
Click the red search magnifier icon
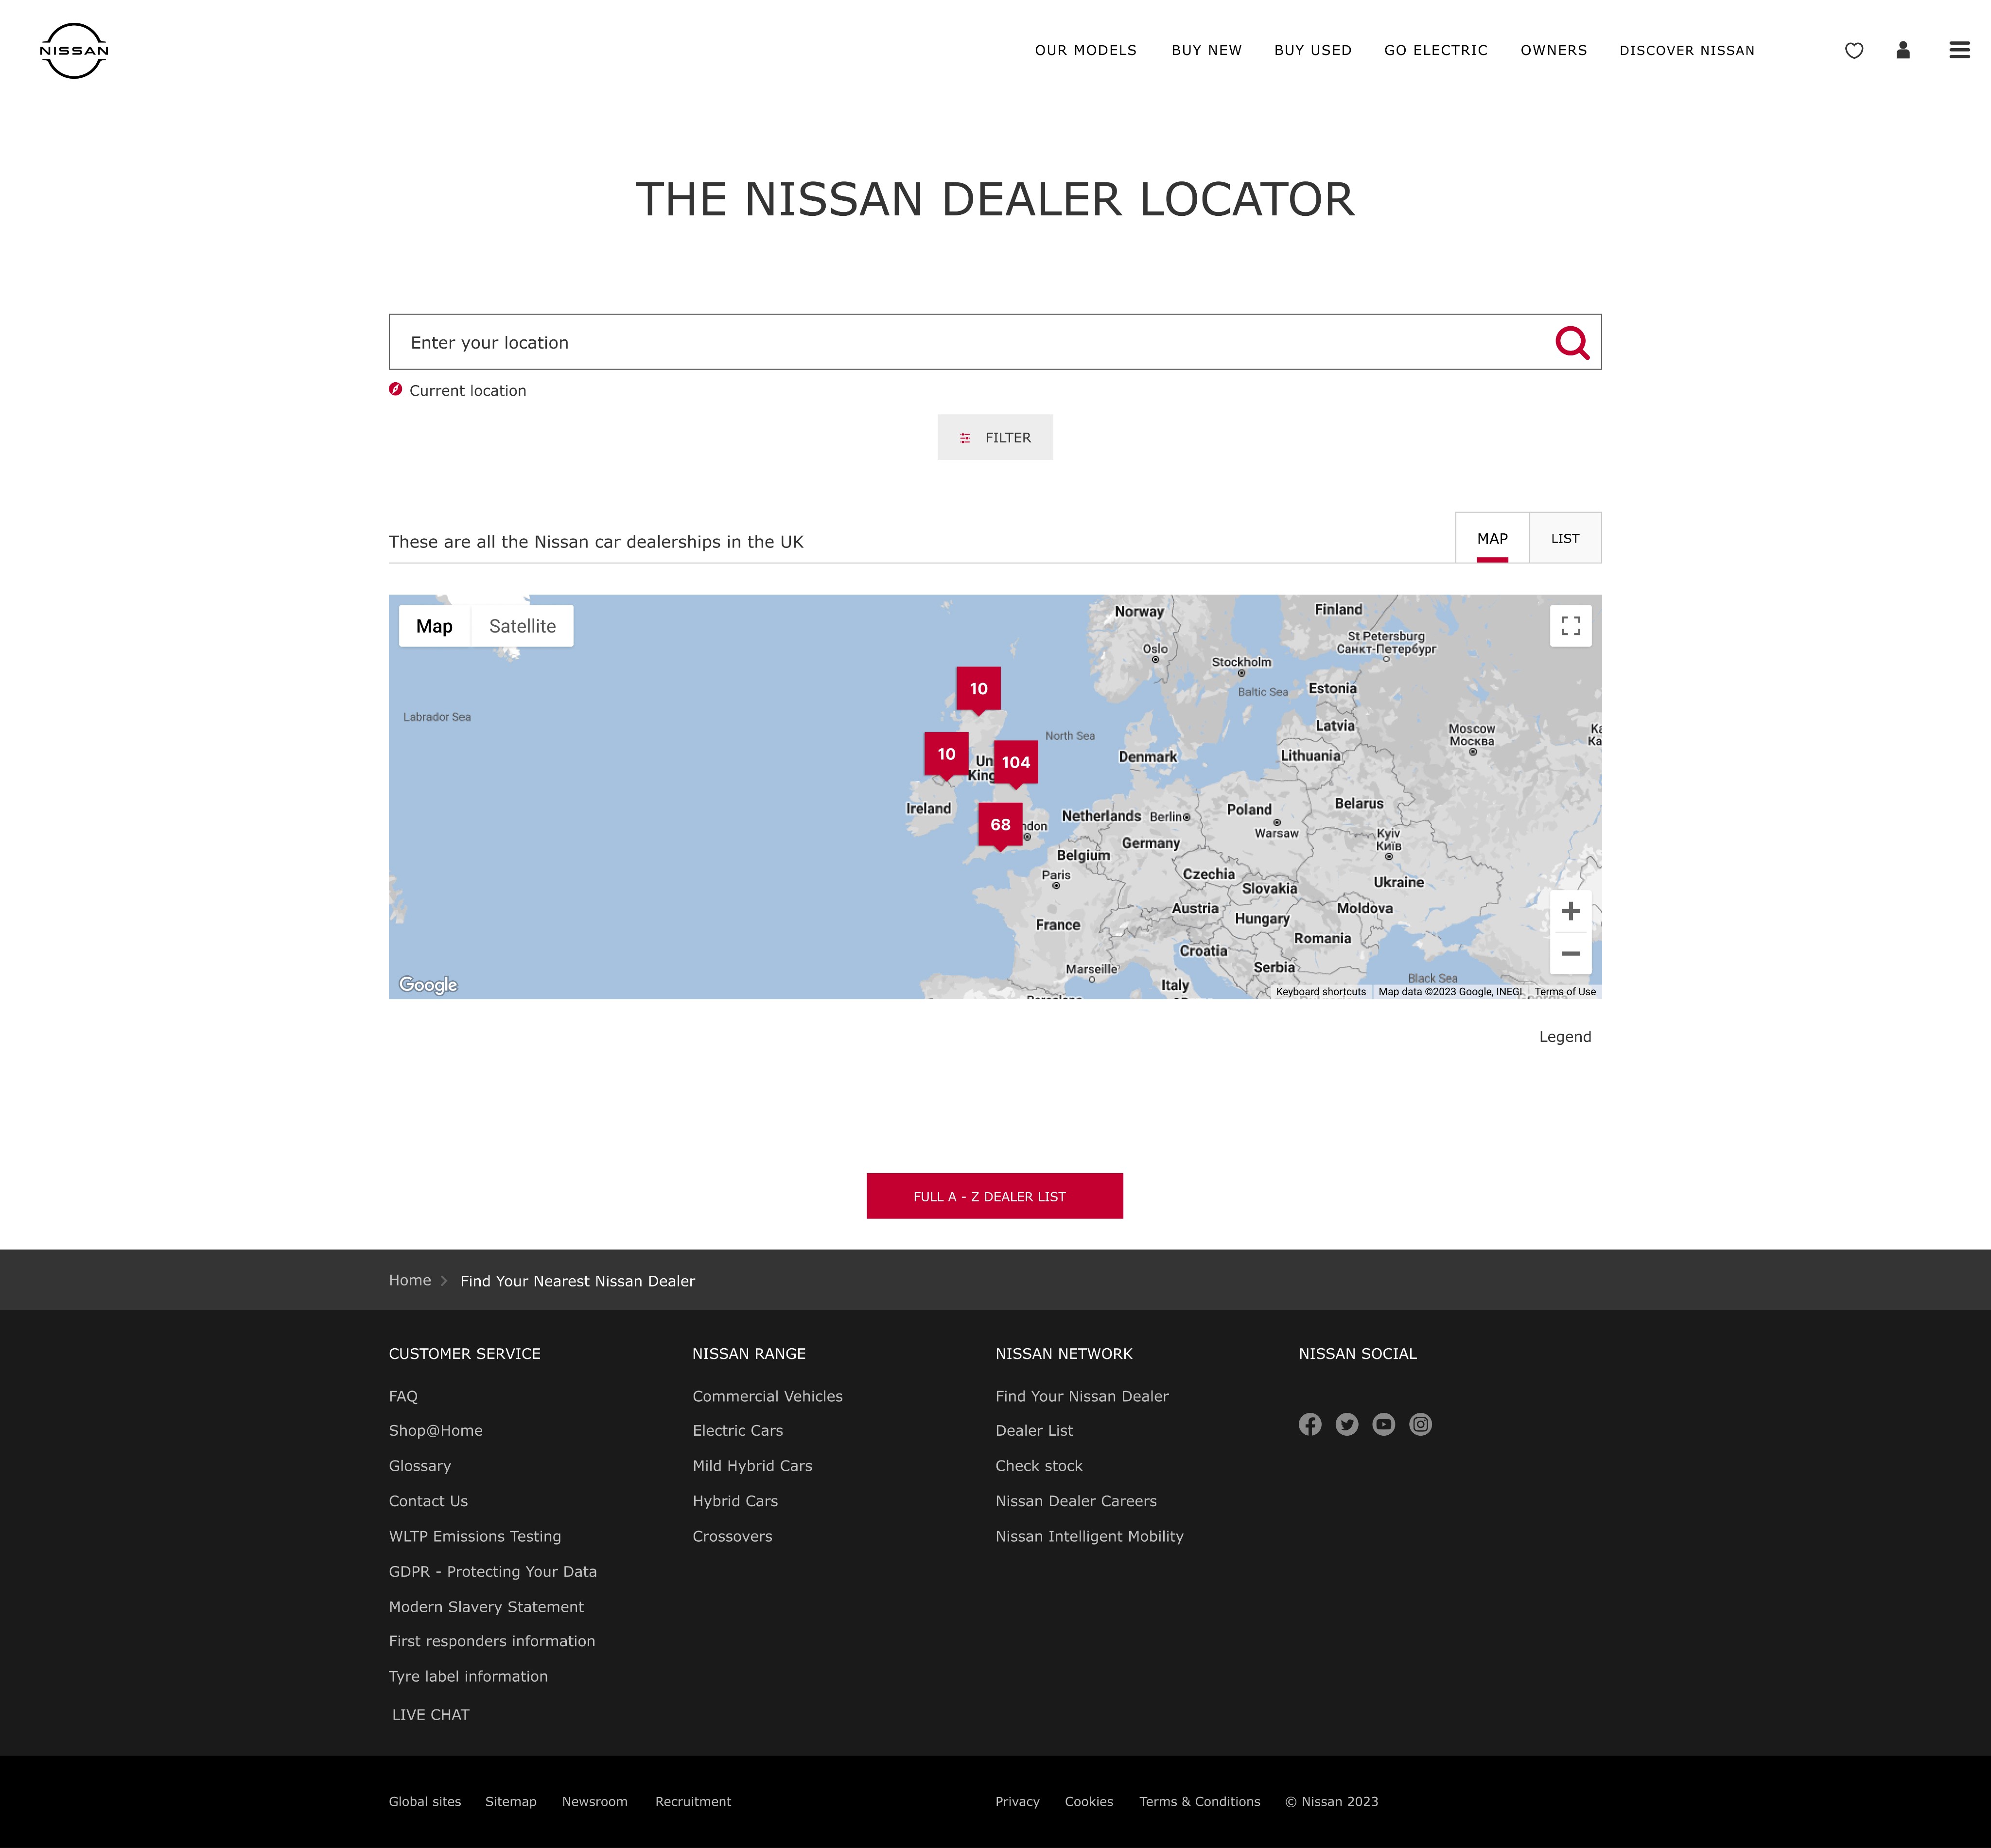[x=1571, y=343]
